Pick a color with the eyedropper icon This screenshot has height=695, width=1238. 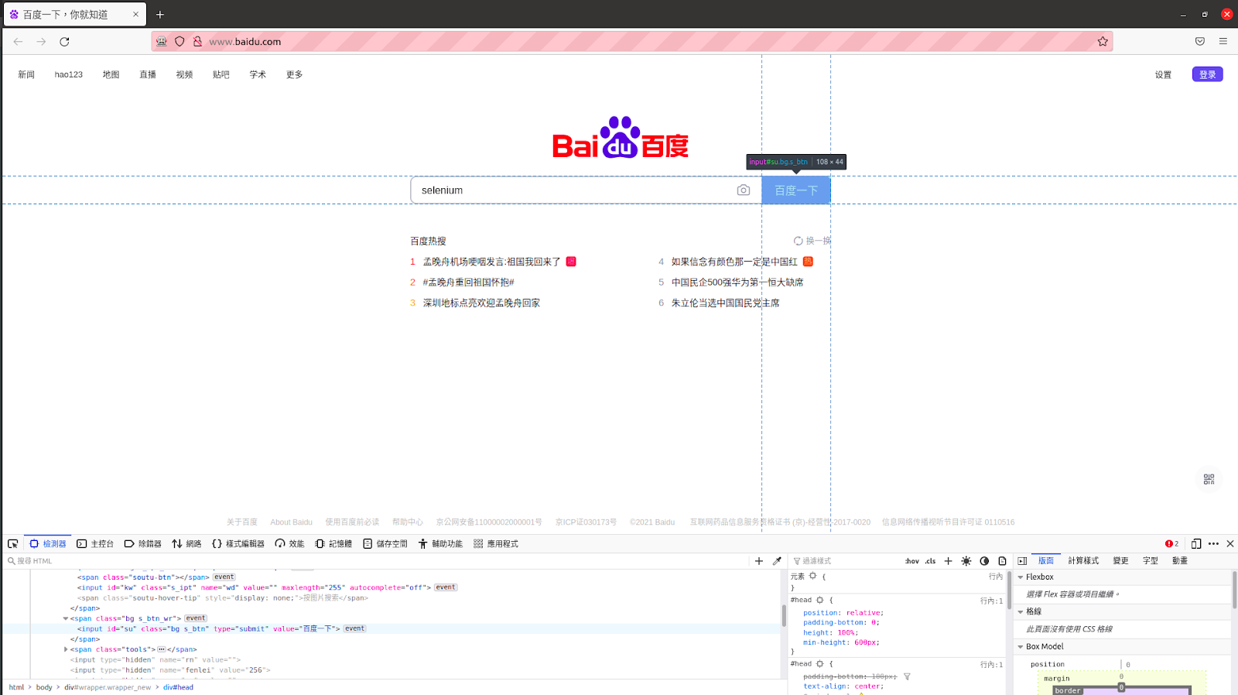(777, 561)
